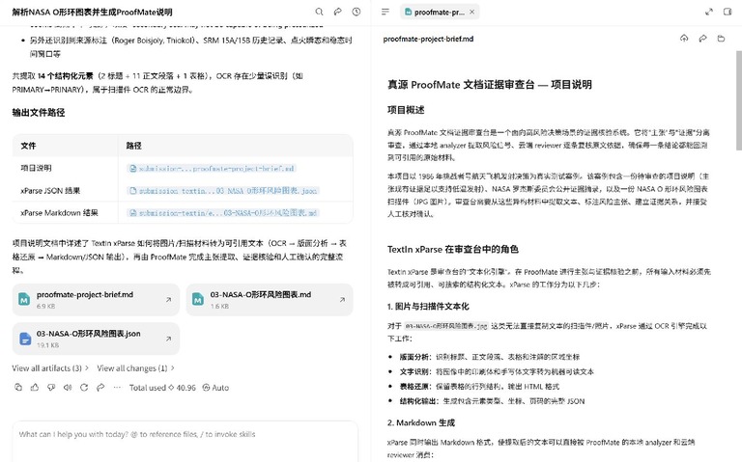Click the JSON document icon on the .json card

point(25,339)
